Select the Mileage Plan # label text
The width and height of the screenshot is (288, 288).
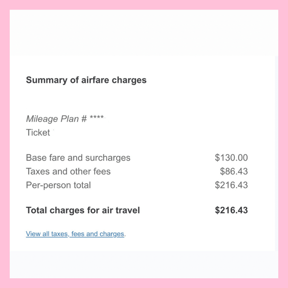(x=57, y=119)
